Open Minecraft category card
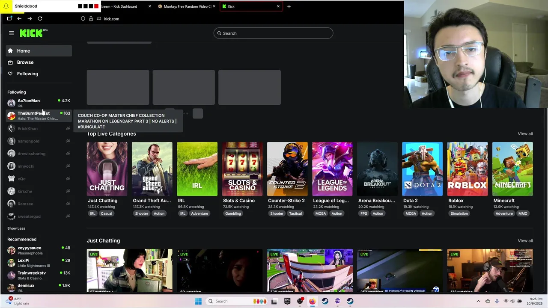 click(512, 169)
